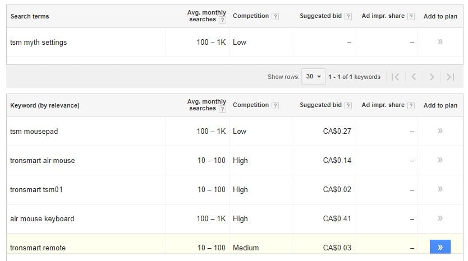
Task: Select the 'tronsmart remote' keyword
Action: point(38,248)
